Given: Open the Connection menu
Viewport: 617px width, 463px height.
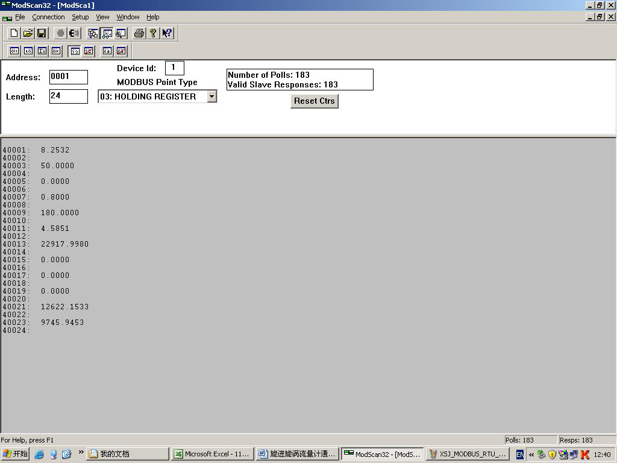Looking at the screenshot, I should (x=48, y=17).
